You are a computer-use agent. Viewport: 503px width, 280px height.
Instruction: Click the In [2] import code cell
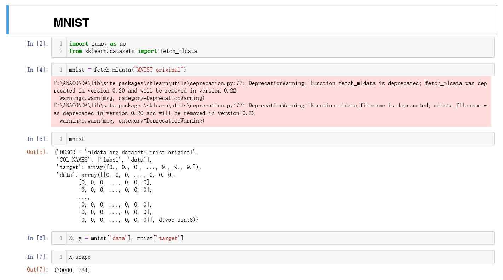(273, 47)
